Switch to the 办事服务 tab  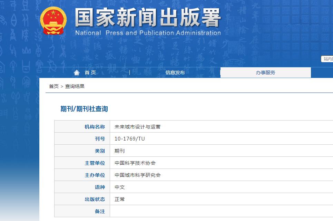click(266, 73)
